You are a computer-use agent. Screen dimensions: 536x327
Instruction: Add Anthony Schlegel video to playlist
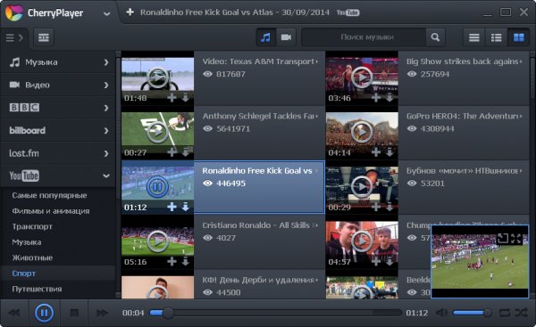[x=172, y=152]
